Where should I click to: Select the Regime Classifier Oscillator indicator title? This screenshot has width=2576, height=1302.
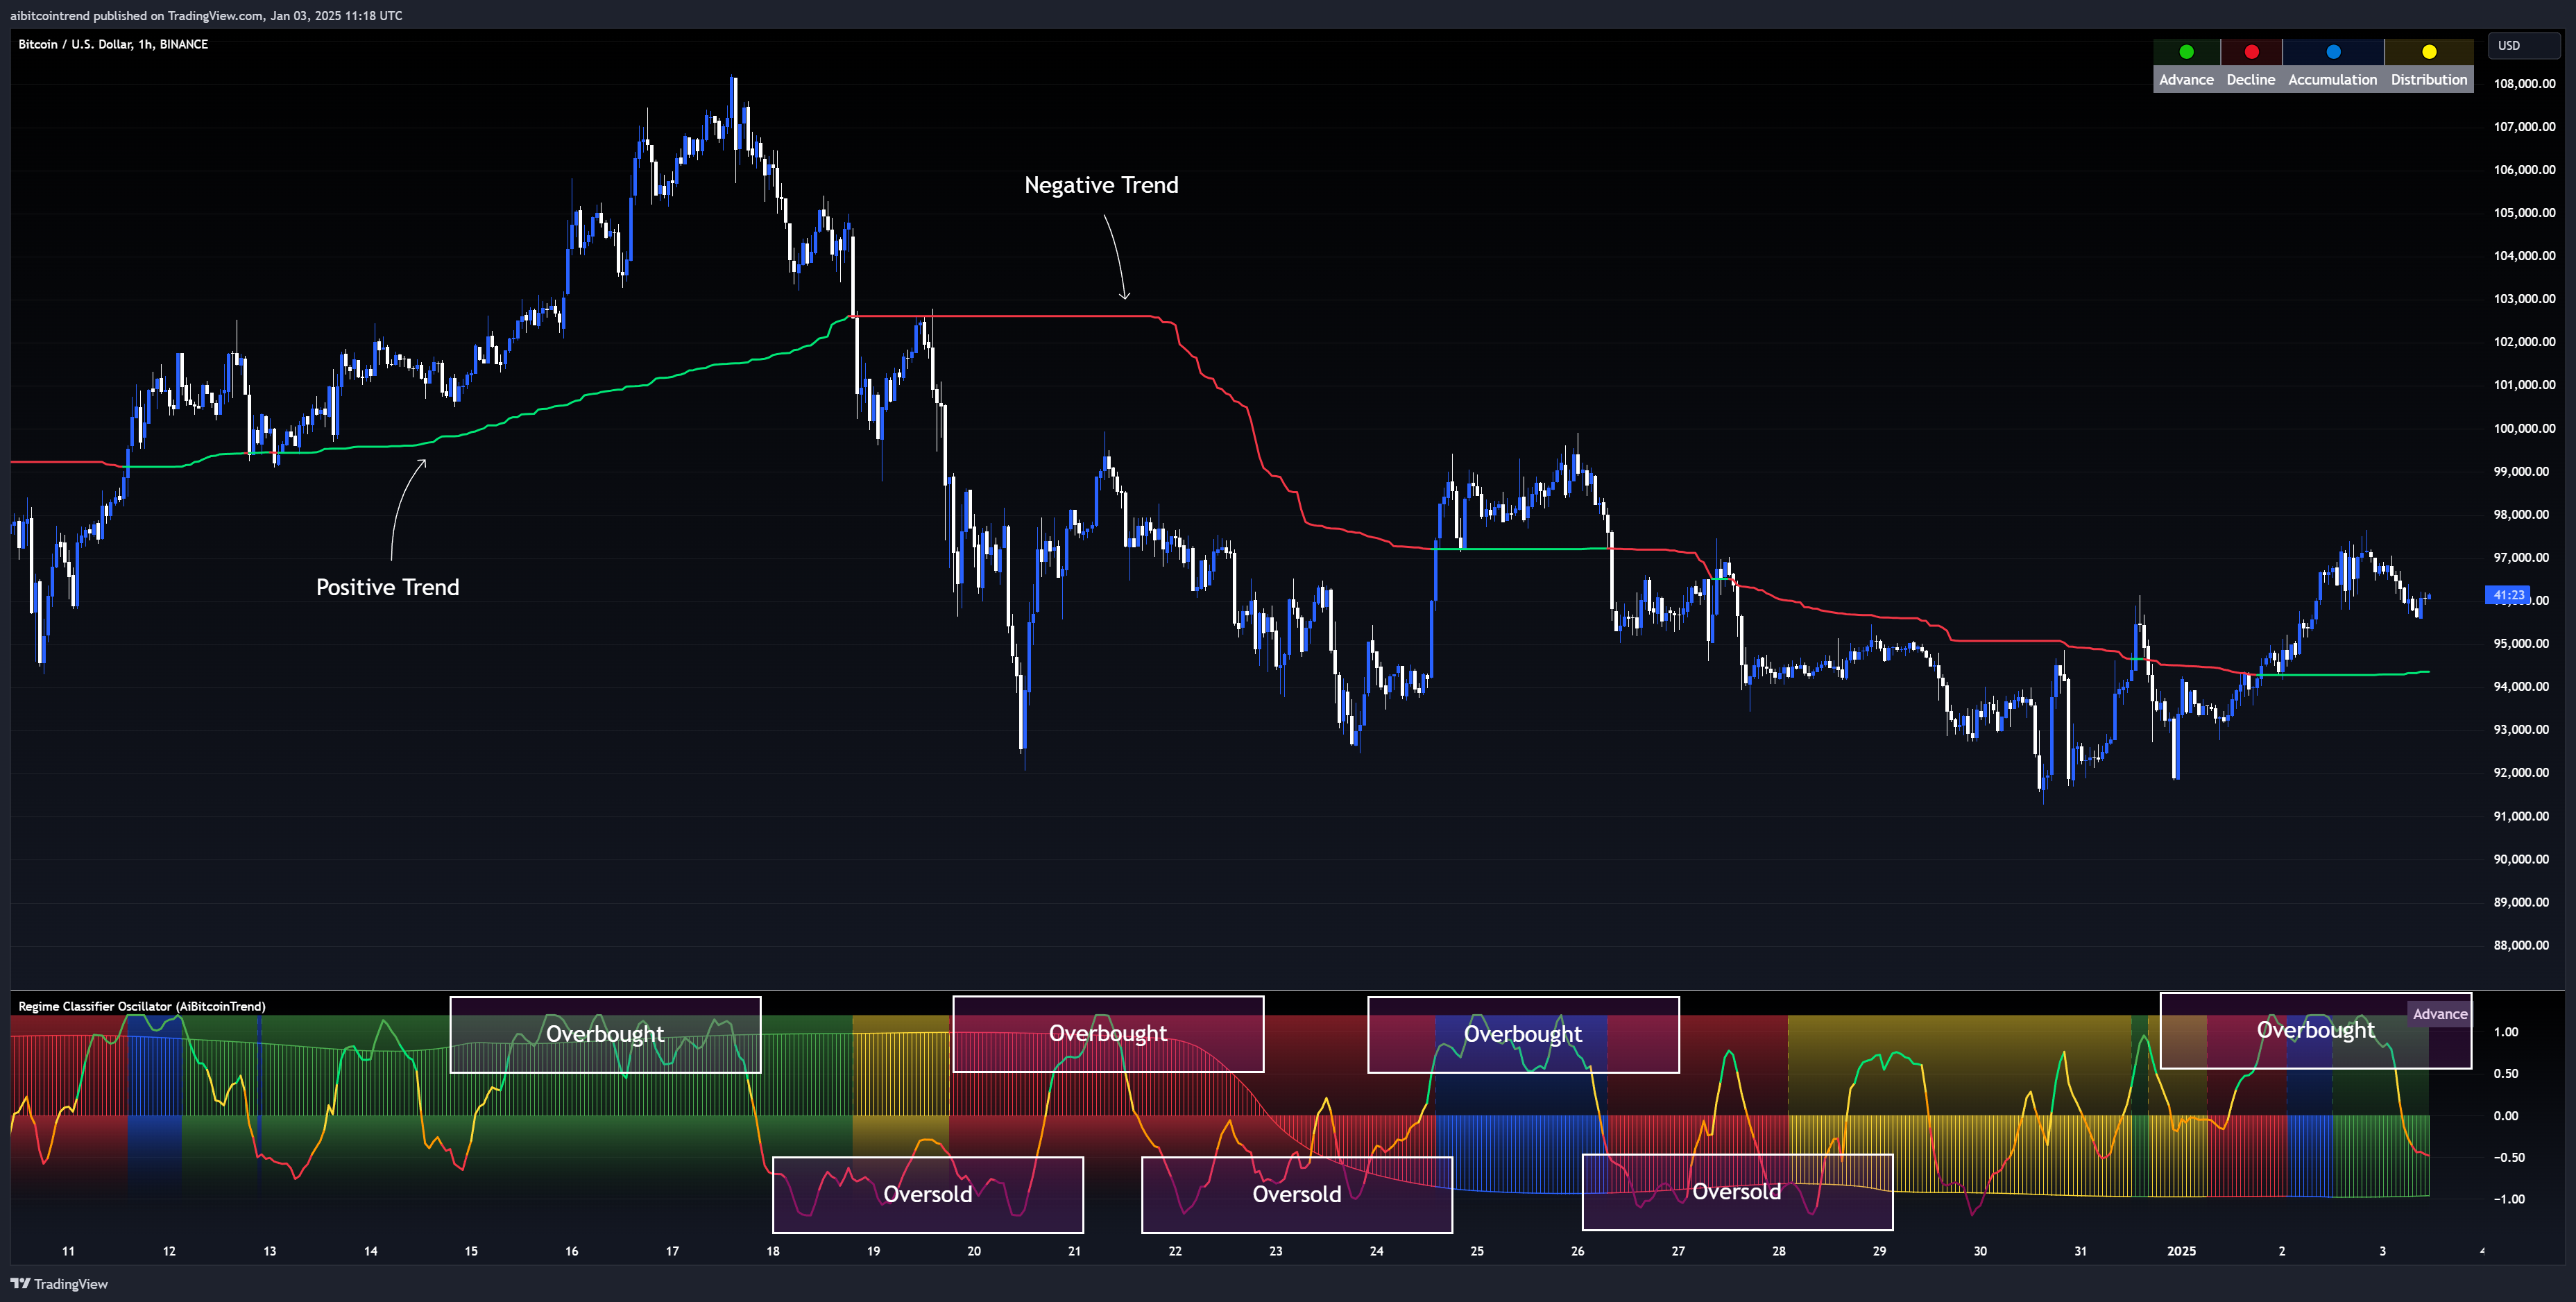pos(142,1006)
